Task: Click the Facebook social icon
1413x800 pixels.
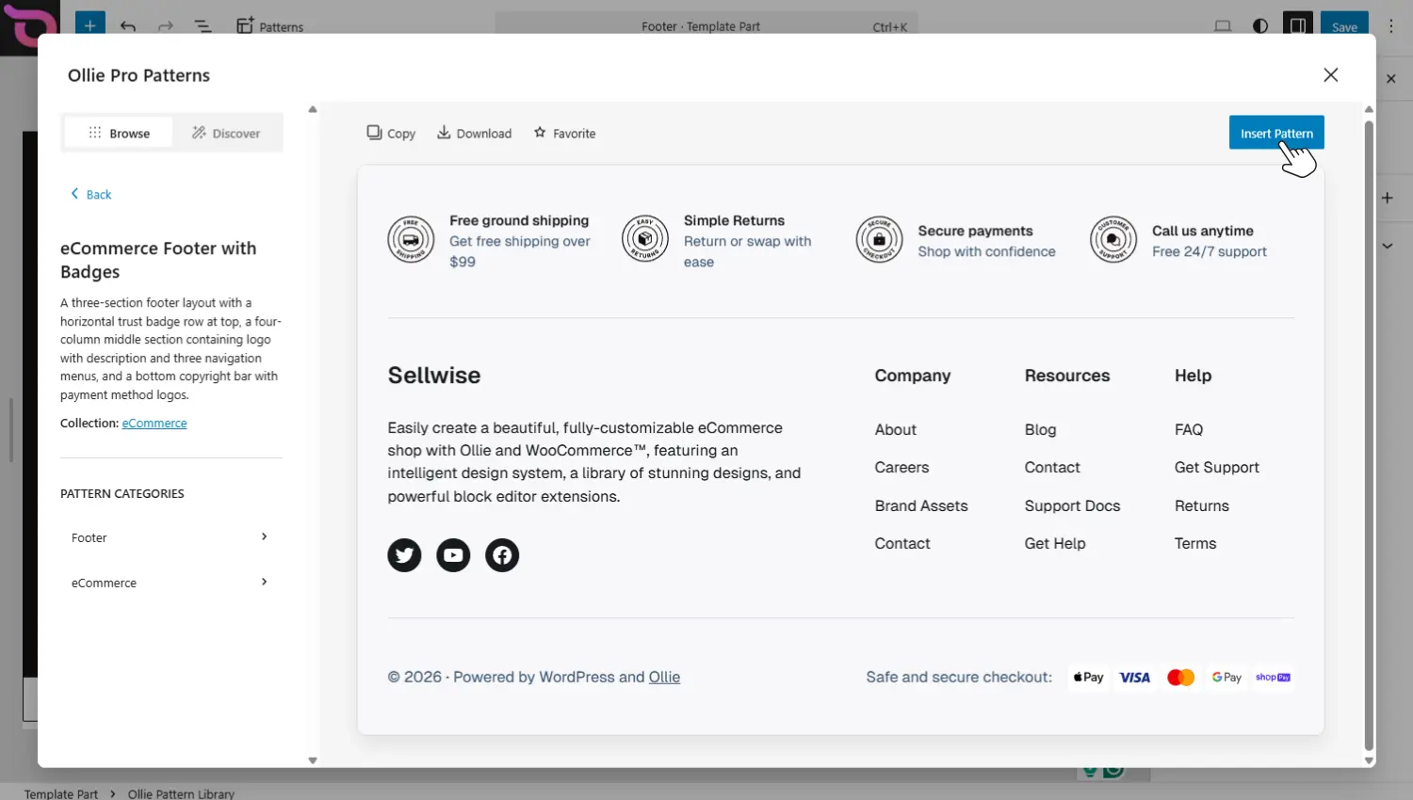Action: coord(502,555)
